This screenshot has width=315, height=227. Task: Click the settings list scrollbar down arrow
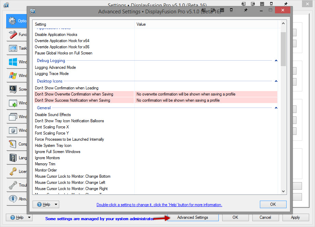pos(283,191)
